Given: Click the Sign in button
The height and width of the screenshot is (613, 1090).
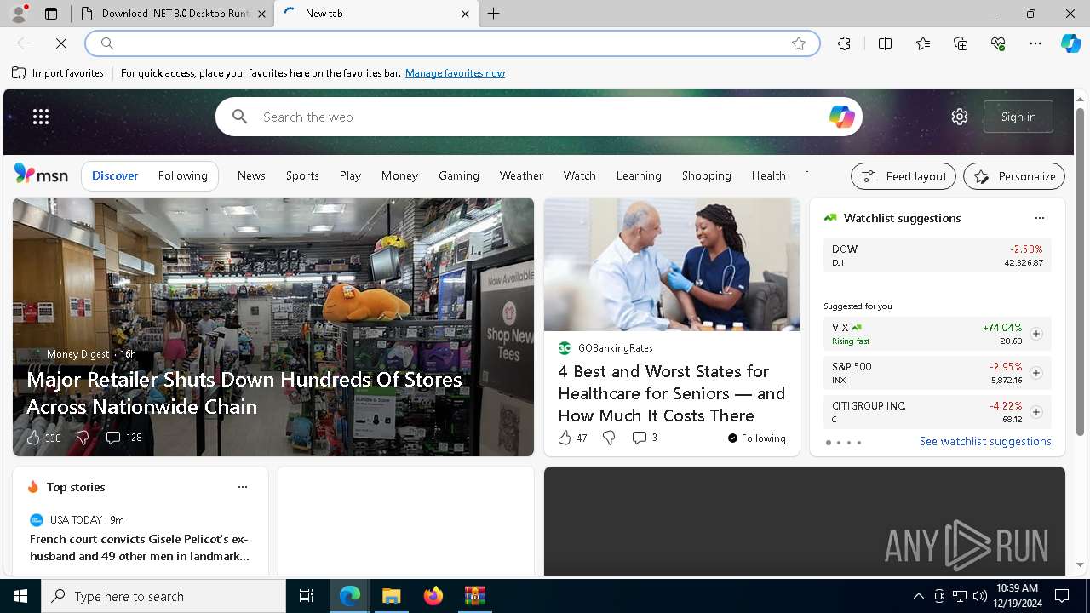Looking at the screenshot, I should [1018, 117].
